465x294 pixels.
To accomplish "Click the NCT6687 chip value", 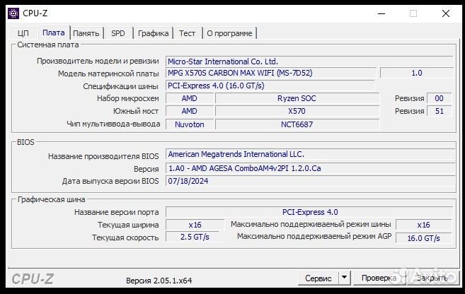I will point(297,124).
